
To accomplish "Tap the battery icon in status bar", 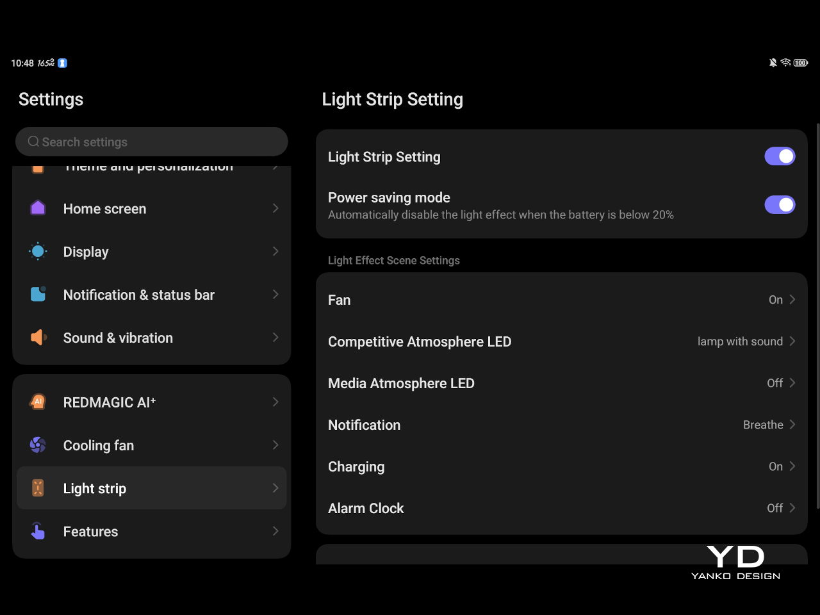I will click(800, 63).
